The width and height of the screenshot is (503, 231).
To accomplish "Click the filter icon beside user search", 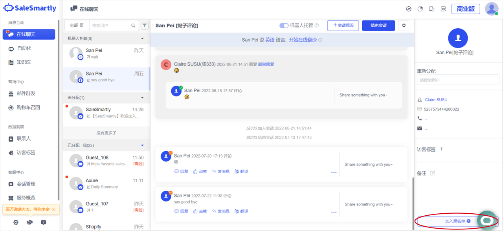I will 145,26.
